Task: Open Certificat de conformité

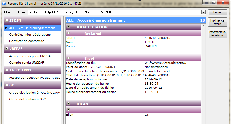Action: (x=27, y=41)
